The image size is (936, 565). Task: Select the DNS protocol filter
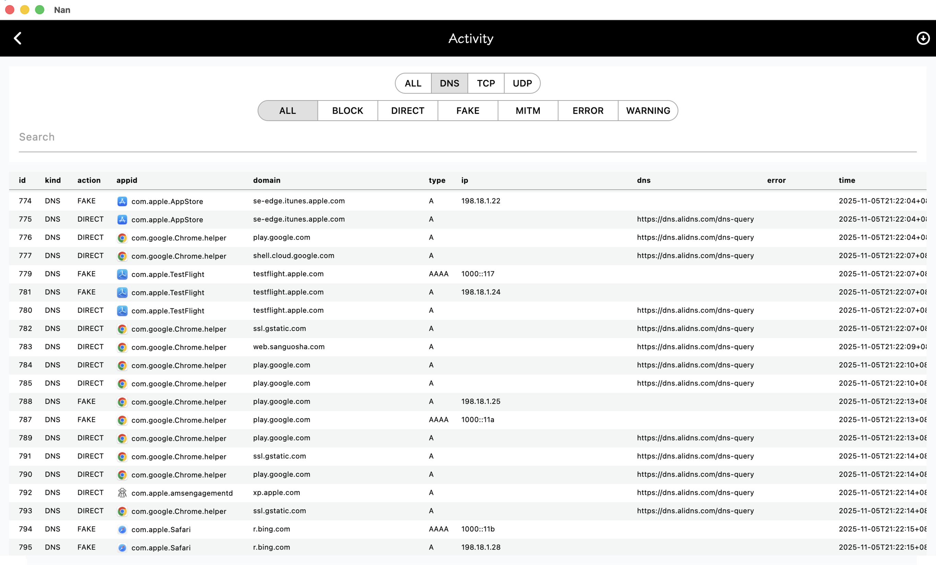(x=449, y=83)
